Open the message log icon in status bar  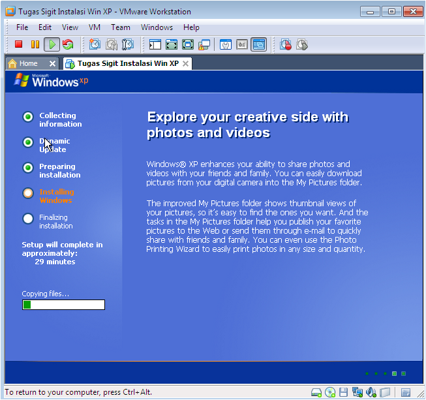406,392
